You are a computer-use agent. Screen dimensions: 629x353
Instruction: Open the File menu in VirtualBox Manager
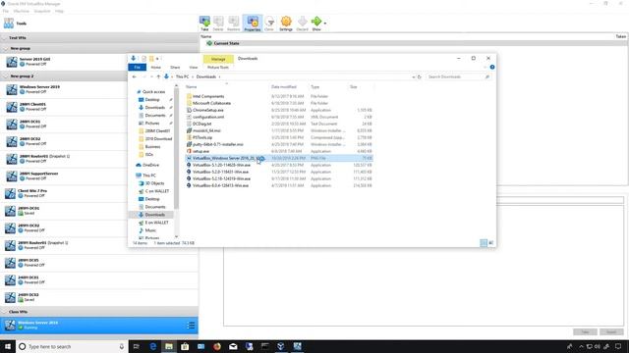point(6,11)
